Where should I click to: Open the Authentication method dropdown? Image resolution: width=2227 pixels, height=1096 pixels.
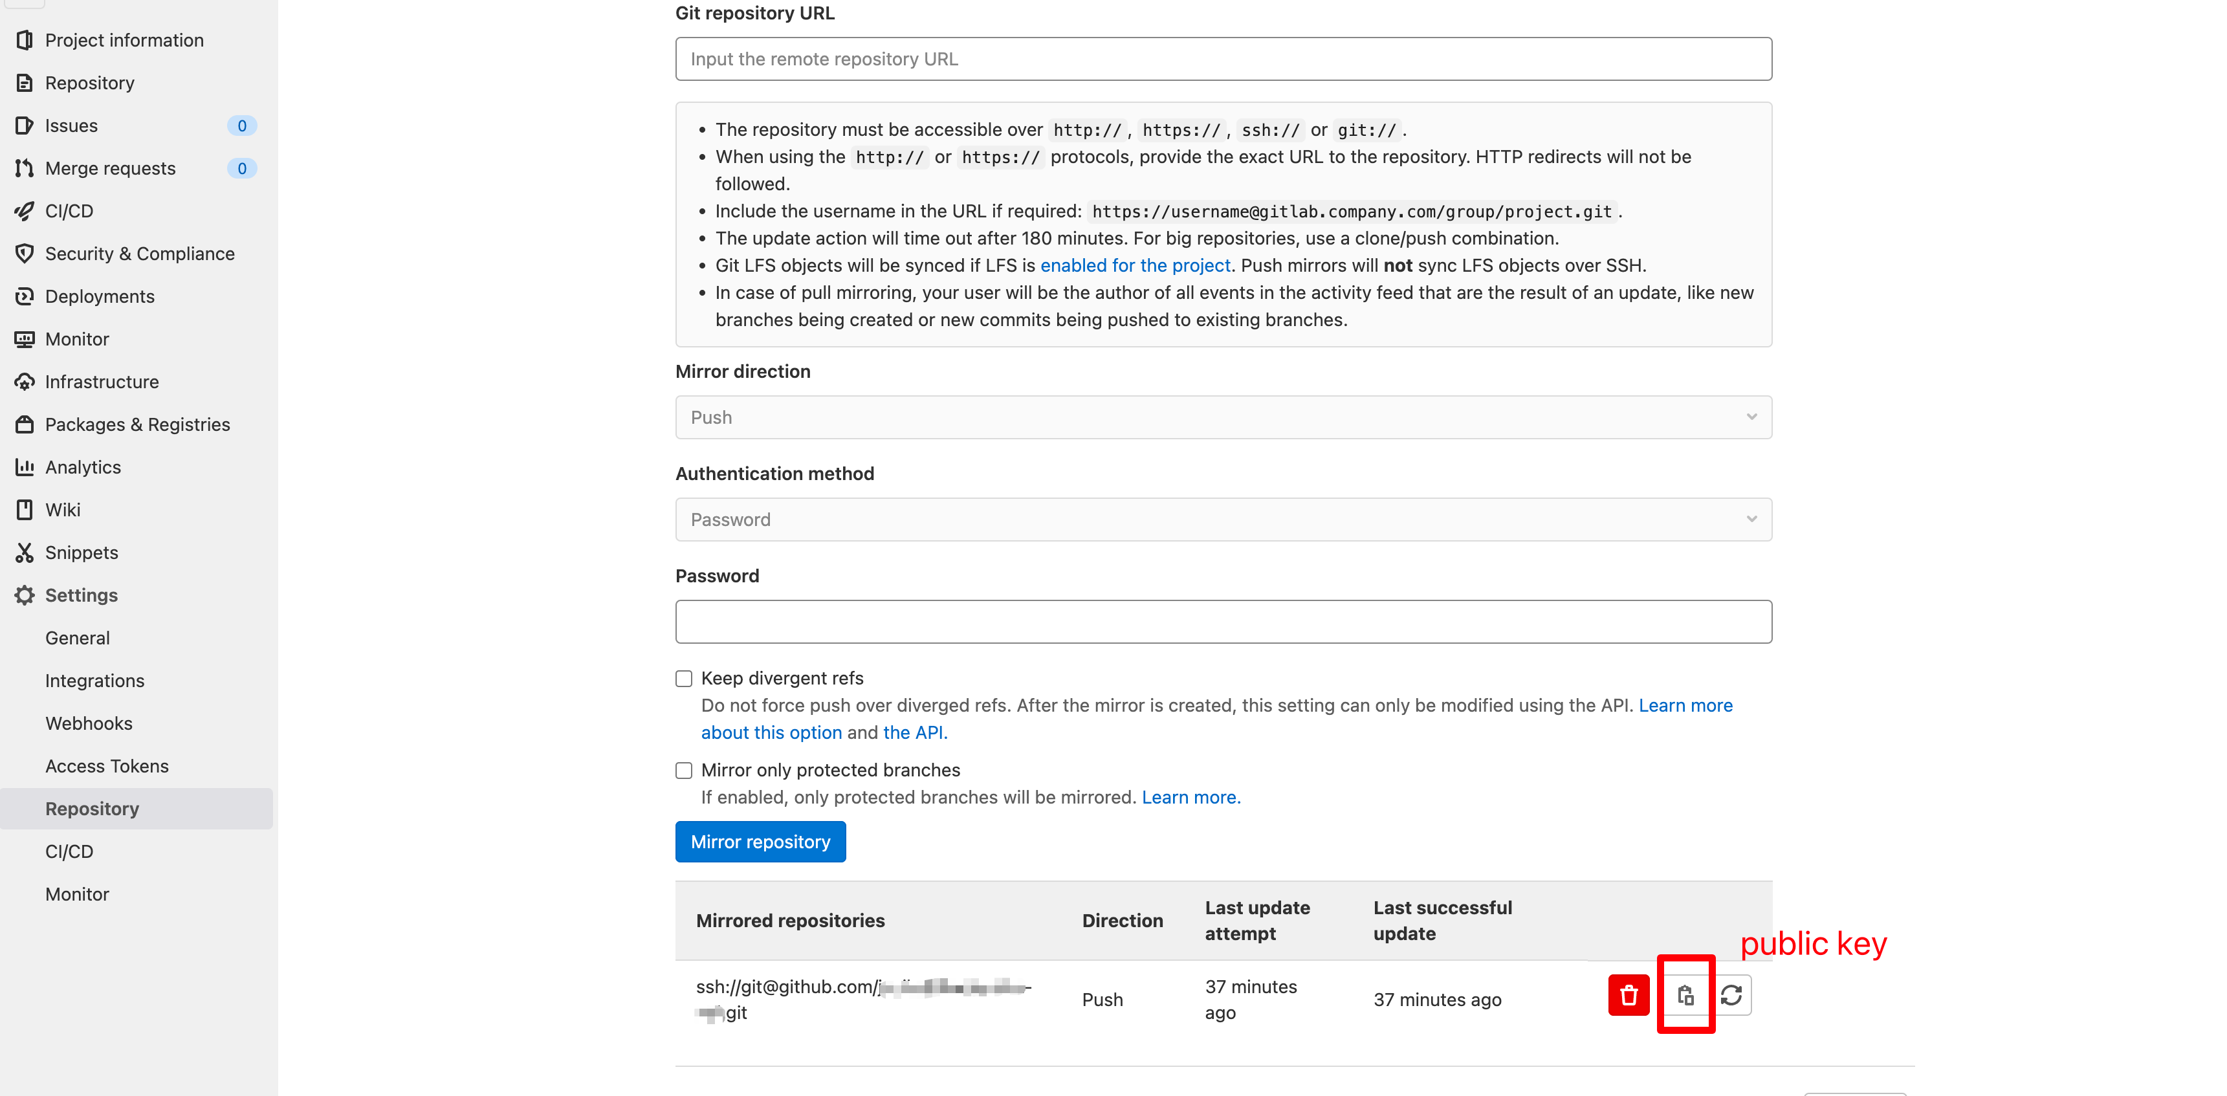point(1222,520)
